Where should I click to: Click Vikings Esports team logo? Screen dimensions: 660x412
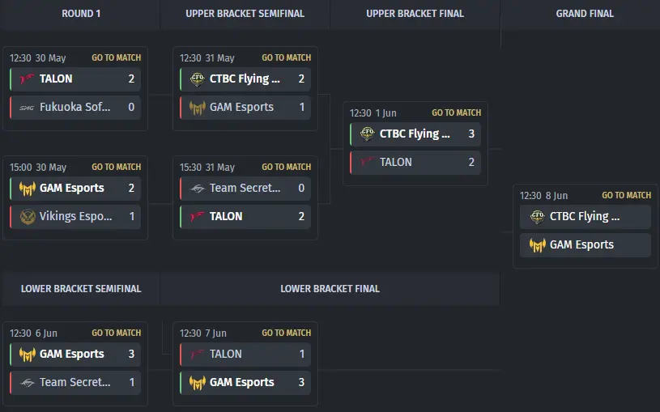click(28, 216)
